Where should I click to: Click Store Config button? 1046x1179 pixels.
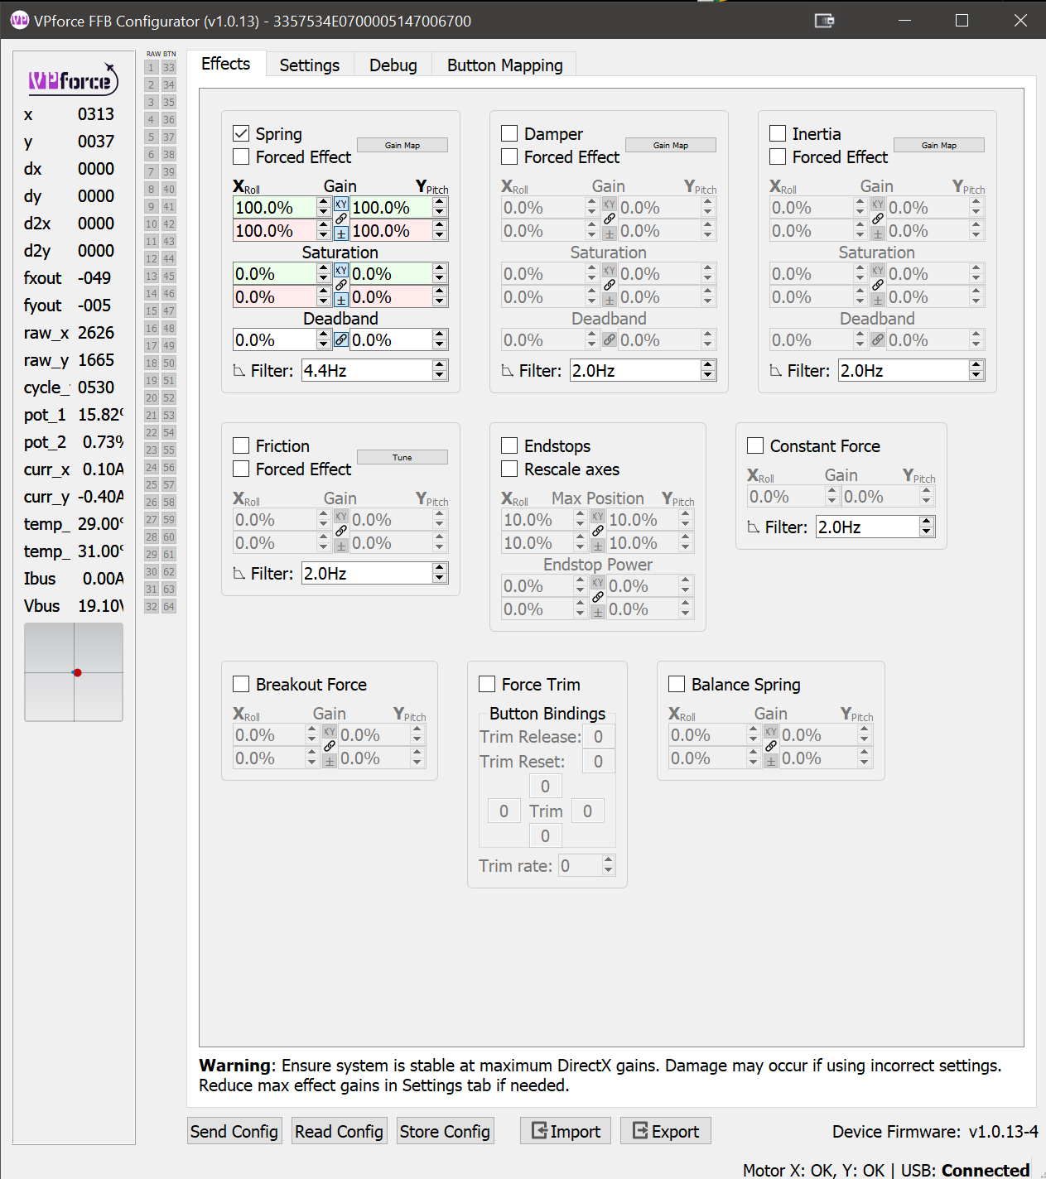coord(446,1131)
